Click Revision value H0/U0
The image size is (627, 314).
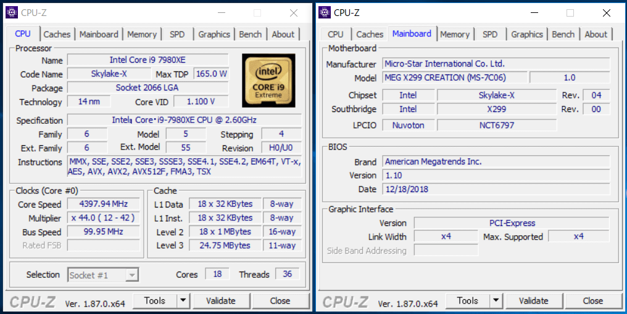click(281, 147)
